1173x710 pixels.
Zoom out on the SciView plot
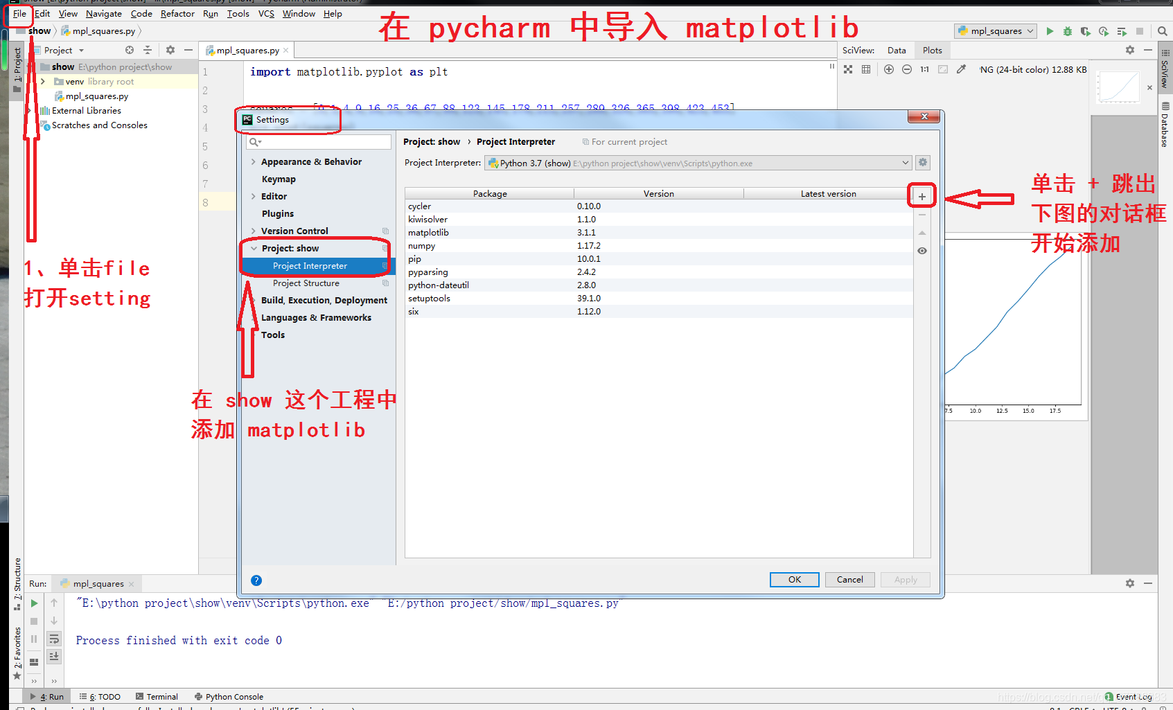pyautogui.click(x=907, y=69)
